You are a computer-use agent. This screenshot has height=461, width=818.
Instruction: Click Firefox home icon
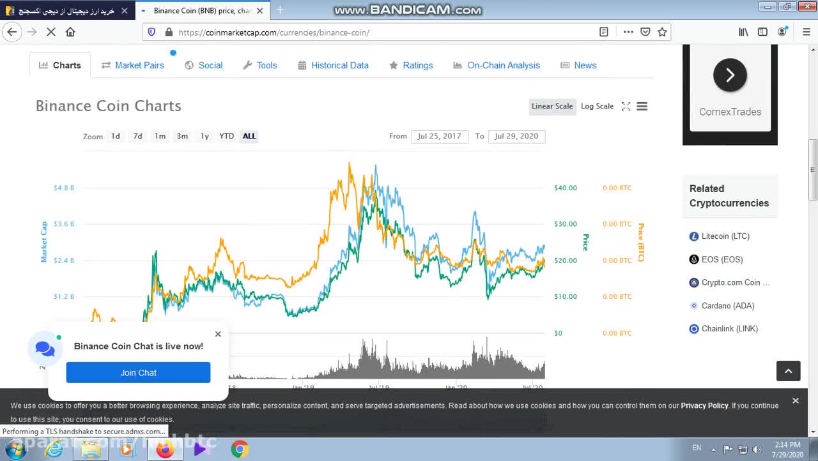[x=70, y=32]
